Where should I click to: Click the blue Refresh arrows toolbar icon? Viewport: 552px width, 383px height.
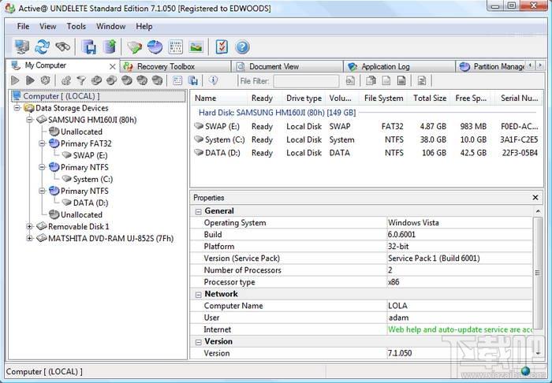click(43, 46)
